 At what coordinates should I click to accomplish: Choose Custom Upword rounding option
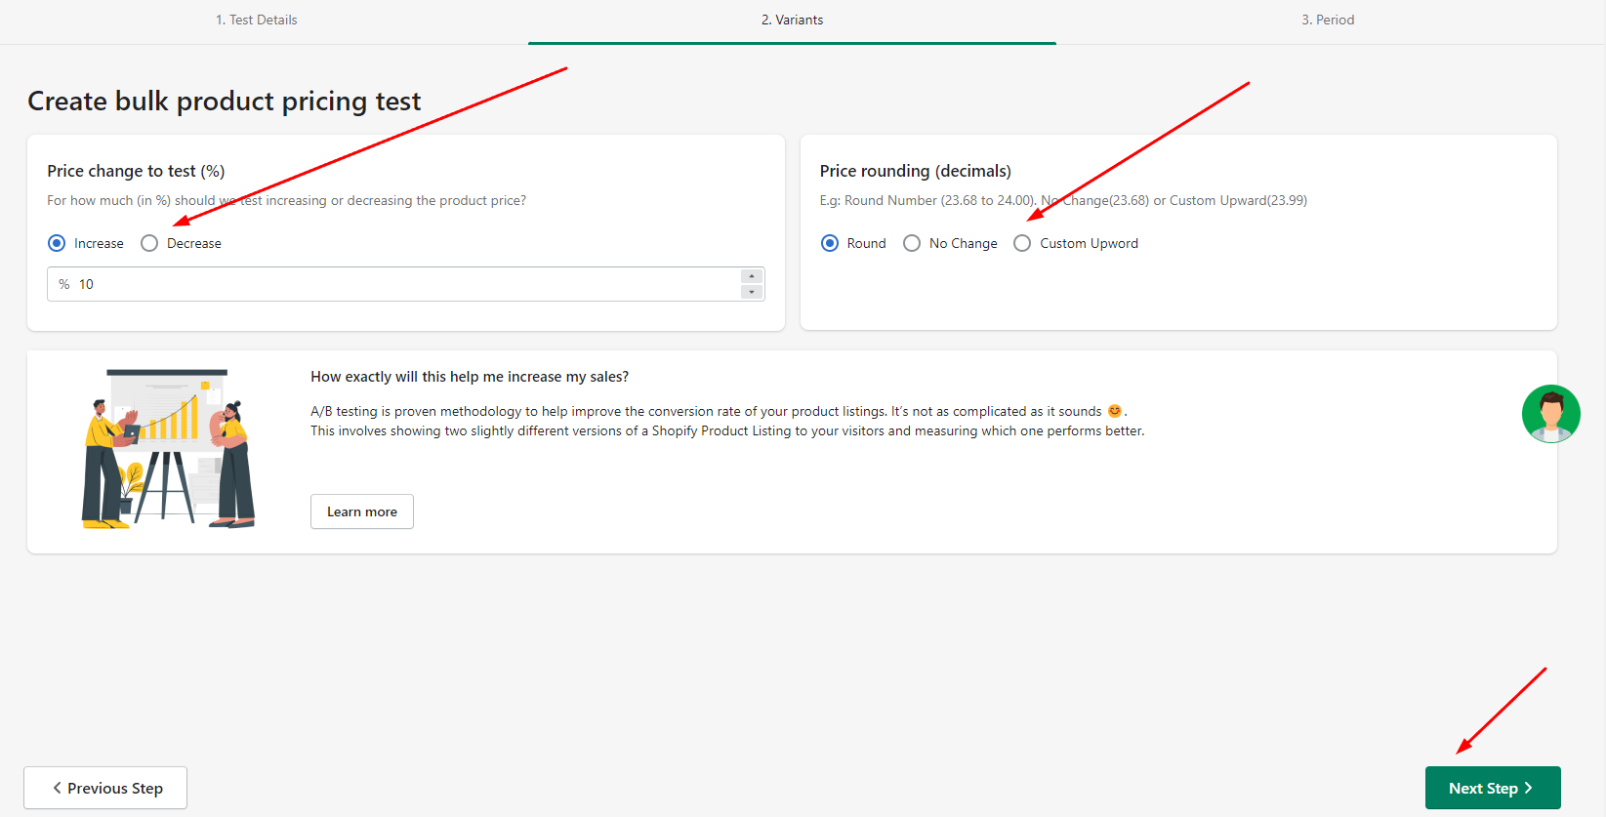click(1022, 243)
